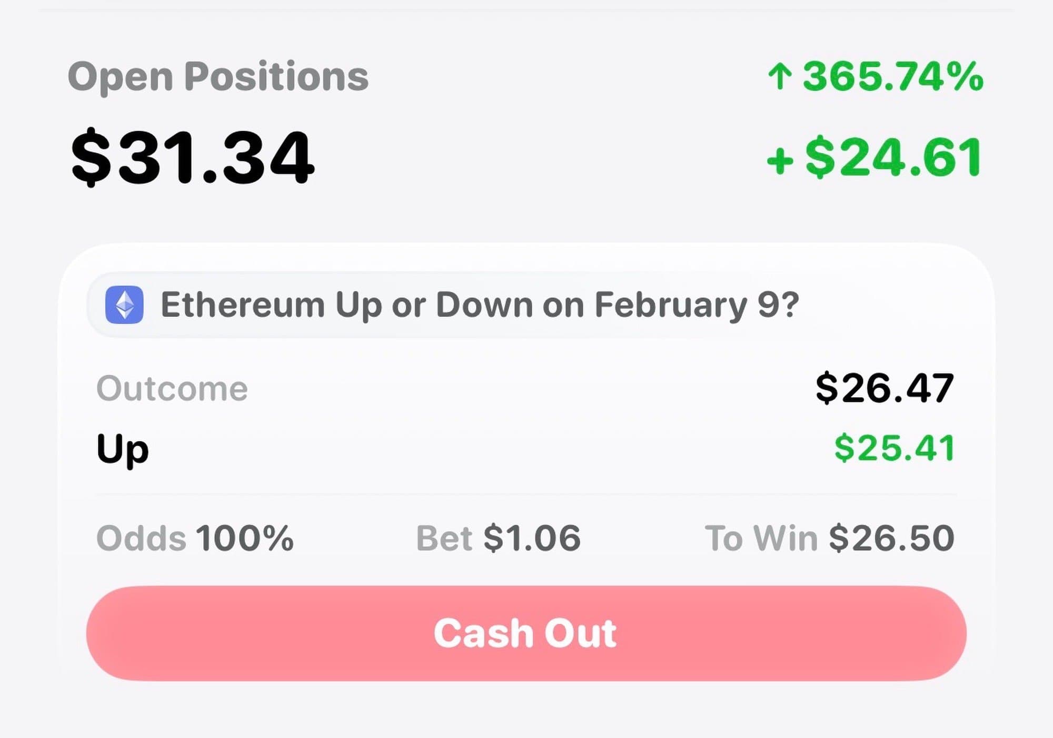Tap the green $25.41 profit value
This screenshot has width=1053, height=738.
tap(894, 449)
